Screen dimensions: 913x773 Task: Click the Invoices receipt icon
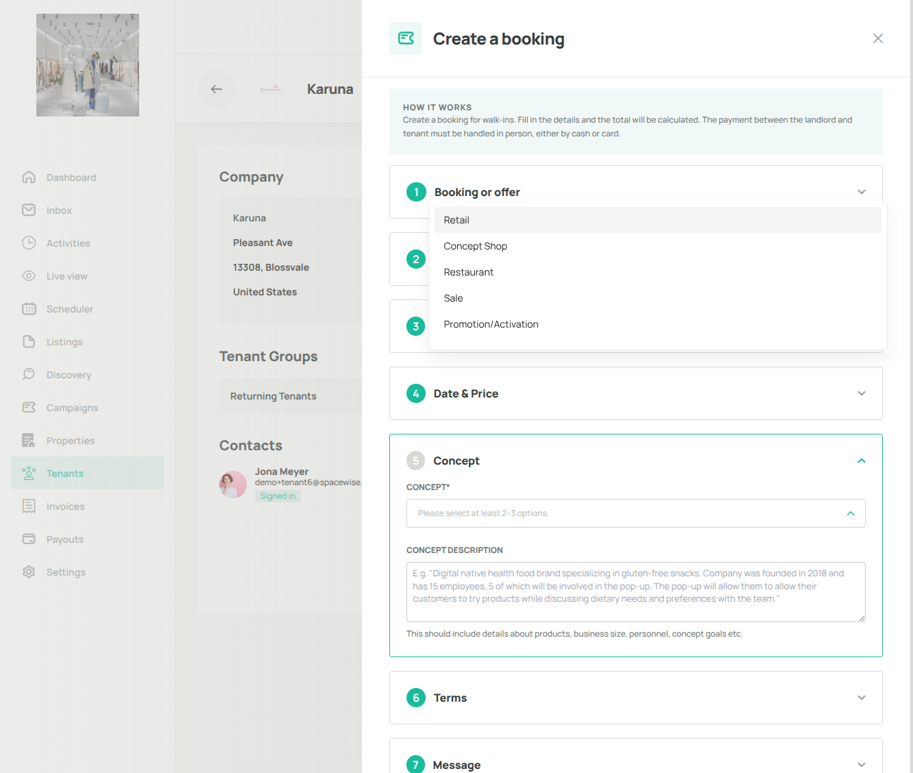29,506
